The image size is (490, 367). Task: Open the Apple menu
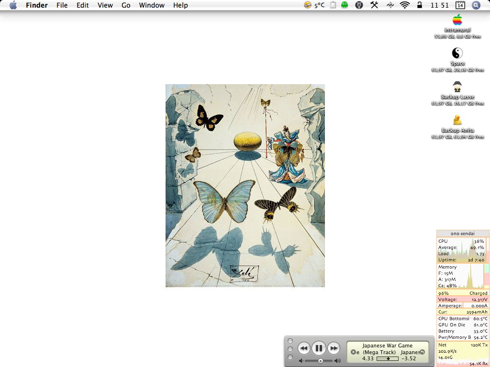click(x=13, y=5)
